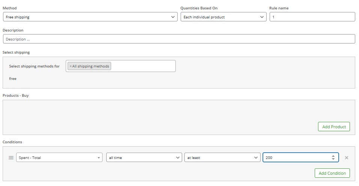The width and height of the screenshot is (359, 186).
Task: Decrease the condition amount with down arrow
Action: click(333, 159)
